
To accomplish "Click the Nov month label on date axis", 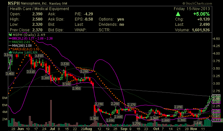I will pyautogui.click(x=193, y=129).
